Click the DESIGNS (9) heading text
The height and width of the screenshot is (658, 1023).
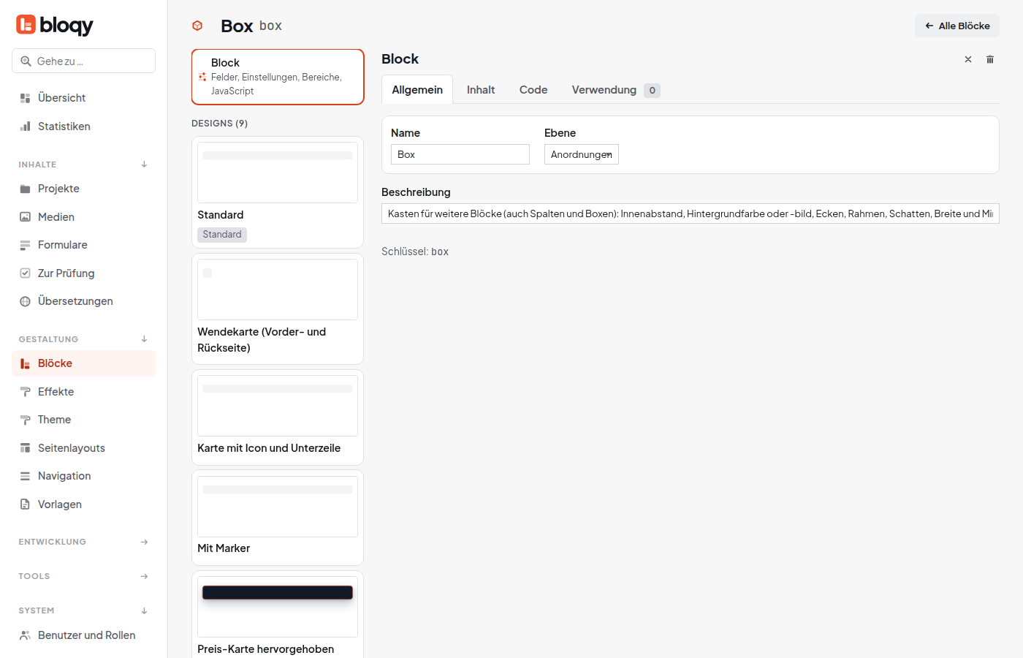(219, 124)
